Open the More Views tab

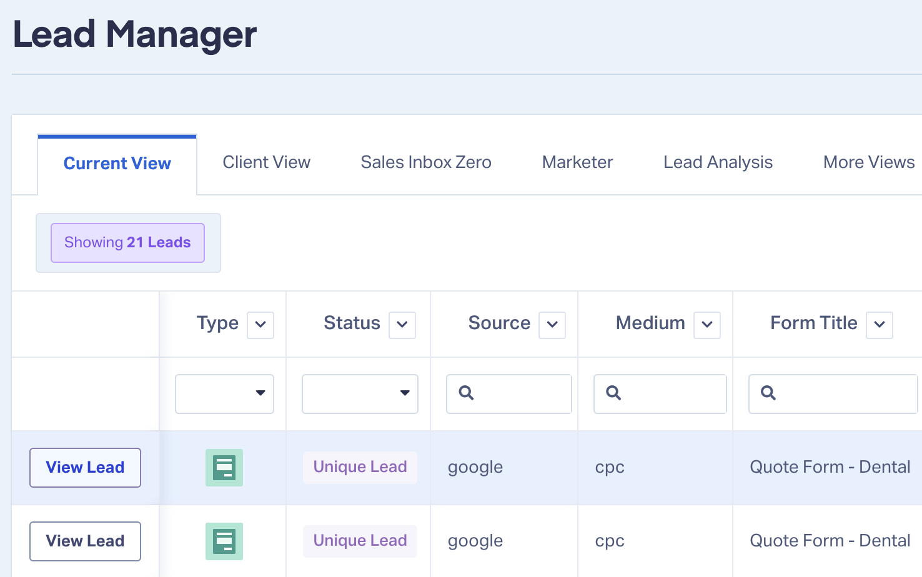pos(869,162)
